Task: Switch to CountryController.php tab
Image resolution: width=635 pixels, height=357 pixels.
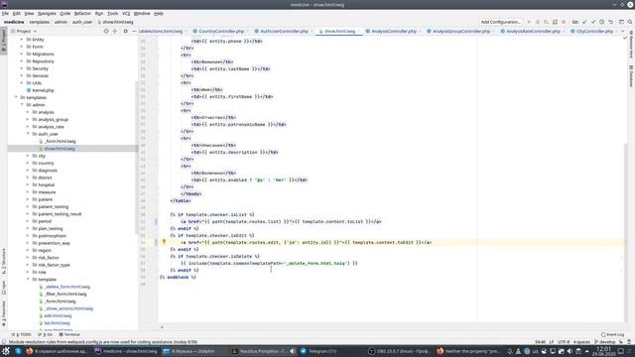Action: (221, 31)
